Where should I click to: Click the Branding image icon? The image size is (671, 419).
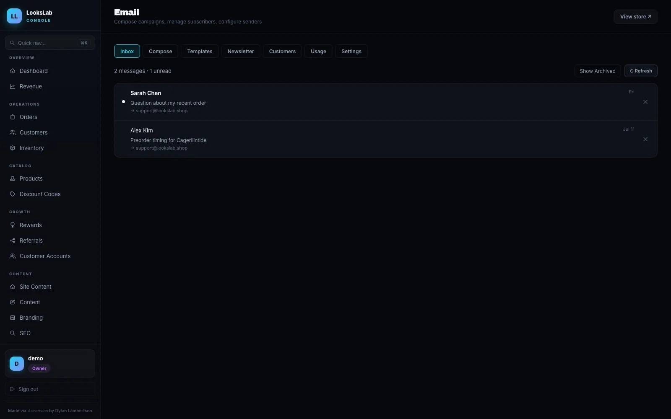click(x=13, y=318)
